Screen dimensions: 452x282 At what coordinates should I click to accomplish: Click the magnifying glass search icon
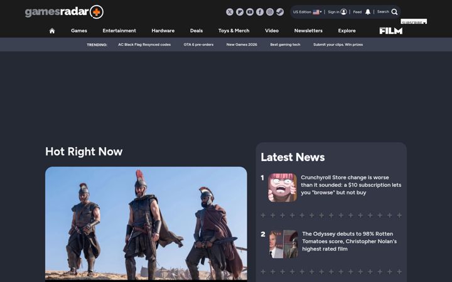pyautogui.click(x=395, y=12)
